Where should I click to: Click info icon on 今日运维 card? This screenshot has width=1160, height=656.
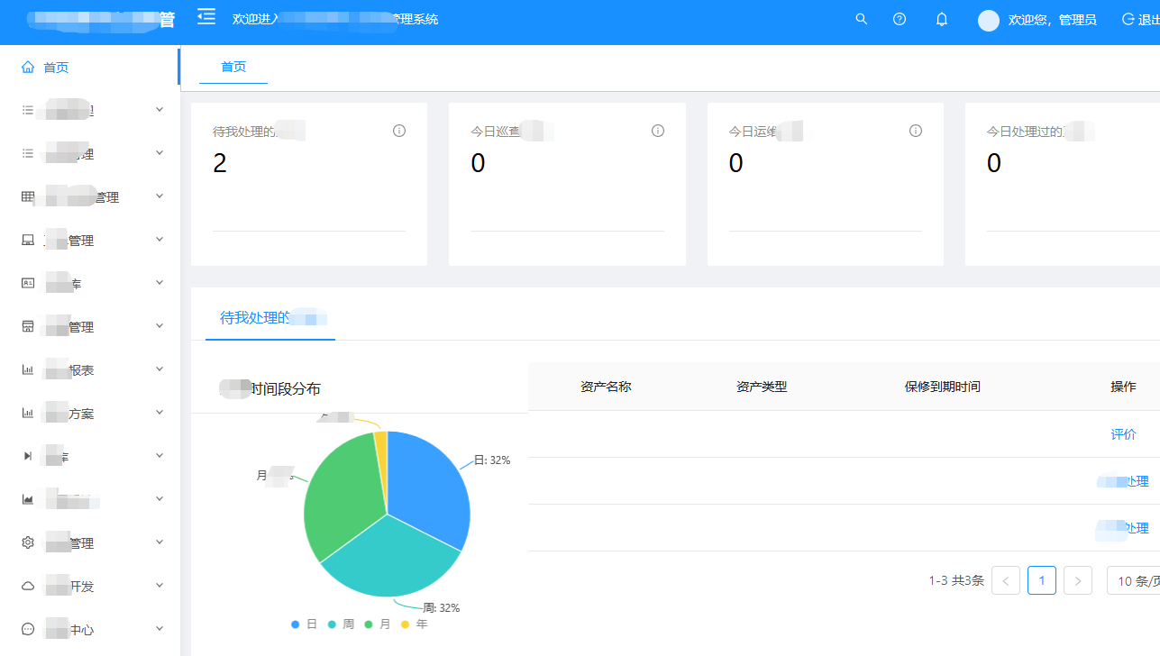[916, 131]
